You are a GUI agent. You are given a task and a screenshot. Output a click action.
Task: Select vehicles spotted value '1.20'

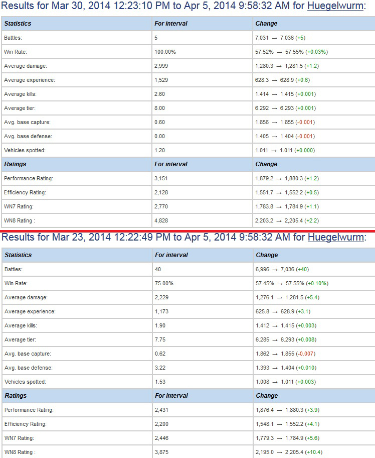[x=159, y=150]
